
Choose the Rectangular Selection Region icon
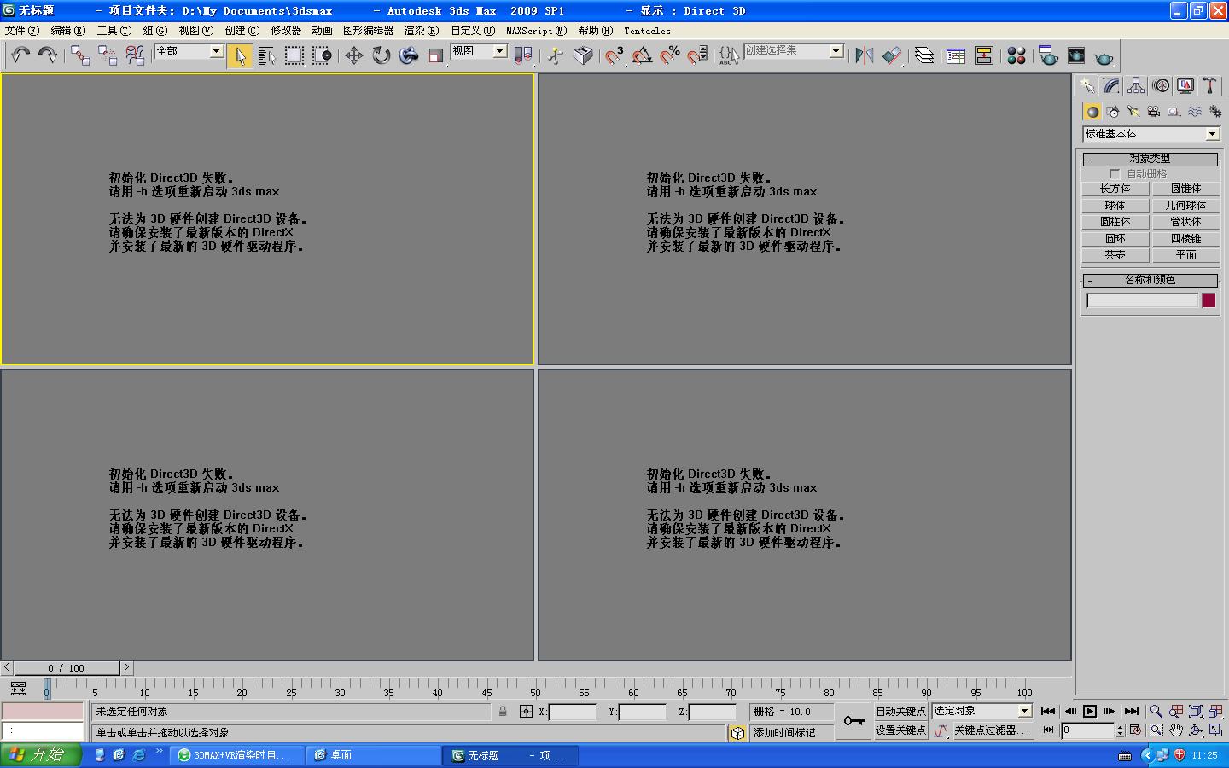294,55
